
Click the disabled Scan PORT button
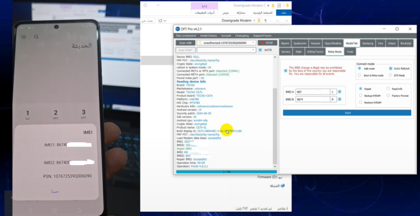point(185,50)
